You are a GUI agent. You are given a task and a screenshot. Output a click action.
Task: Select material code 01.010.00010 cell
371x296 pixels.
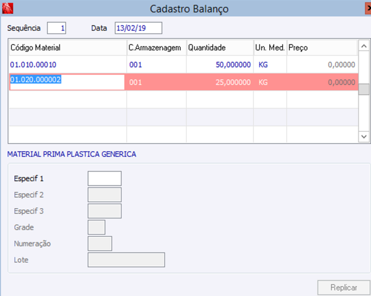click(x=68, y=65)
